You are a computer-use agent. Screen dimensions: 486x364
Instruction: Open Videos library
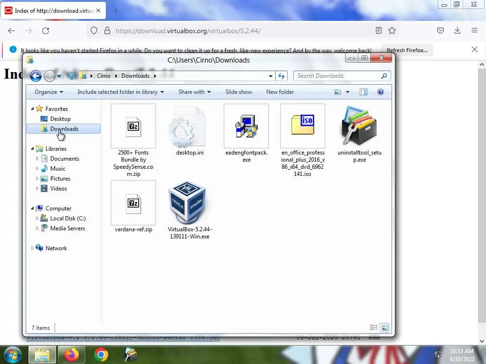click(x=58, y=189)
